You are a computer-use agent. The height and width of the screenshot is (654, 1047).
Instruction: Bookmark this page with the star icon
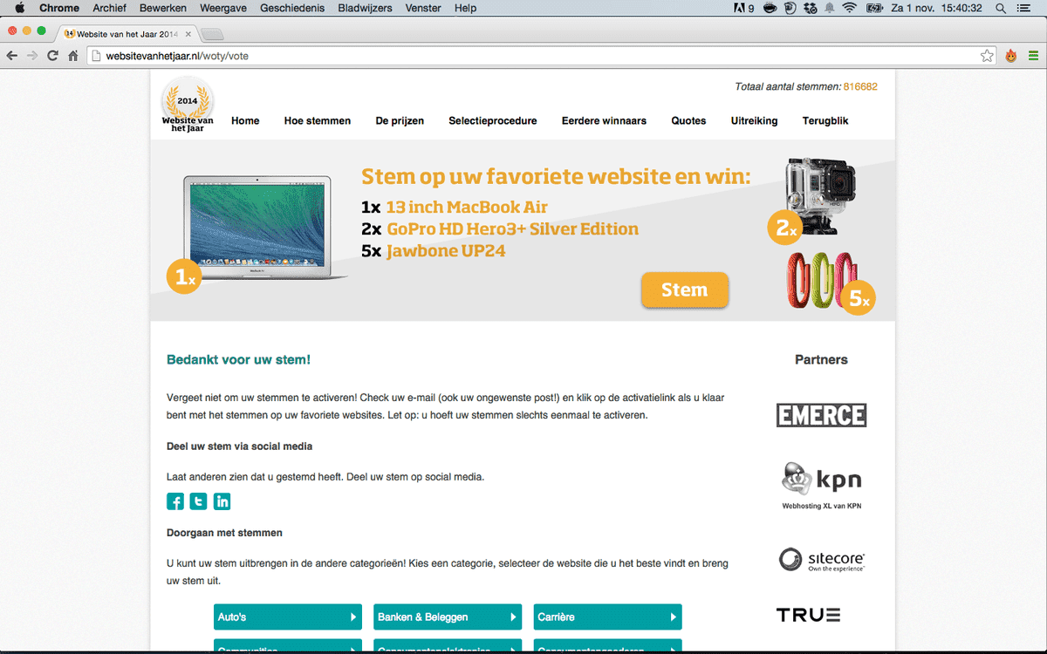987,56
